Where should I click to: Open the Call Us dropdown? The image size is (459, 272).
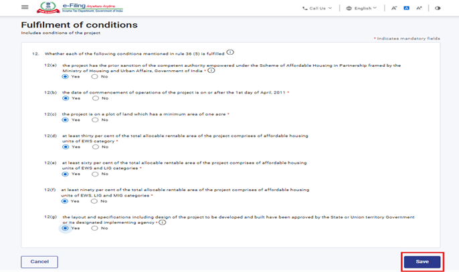[316, 8]
